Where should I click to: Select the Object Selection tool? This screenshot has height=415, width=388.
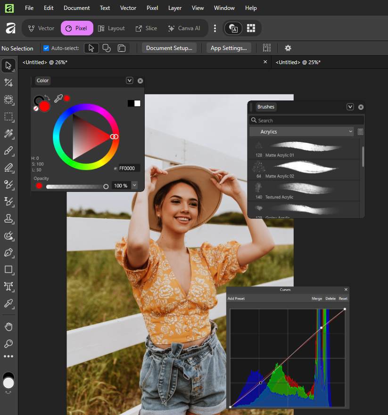coord(8,100)
